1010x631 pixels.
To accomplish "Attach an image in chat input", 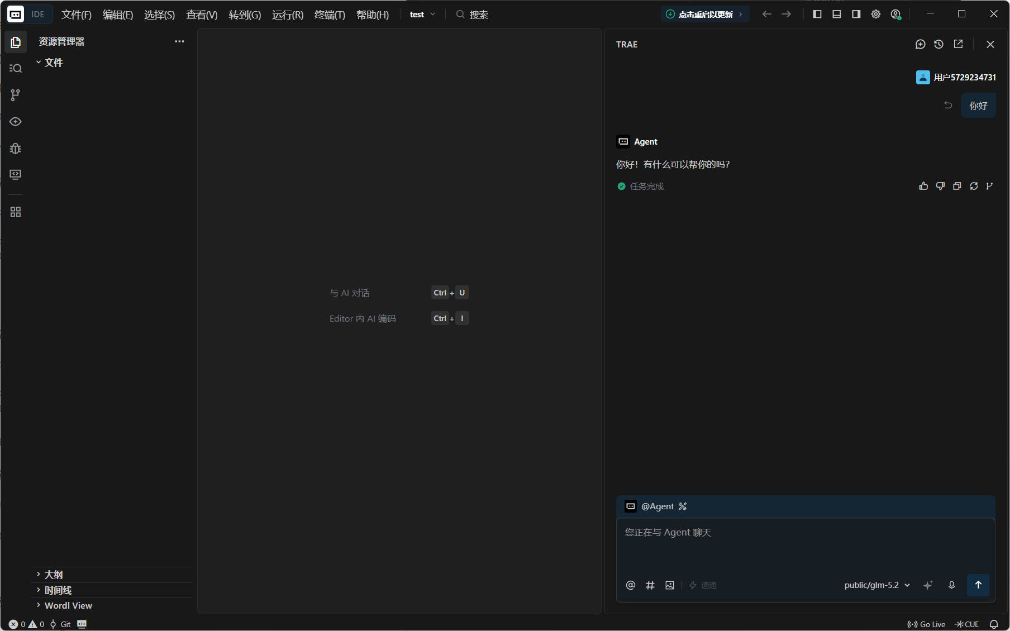I will (670, 585).
